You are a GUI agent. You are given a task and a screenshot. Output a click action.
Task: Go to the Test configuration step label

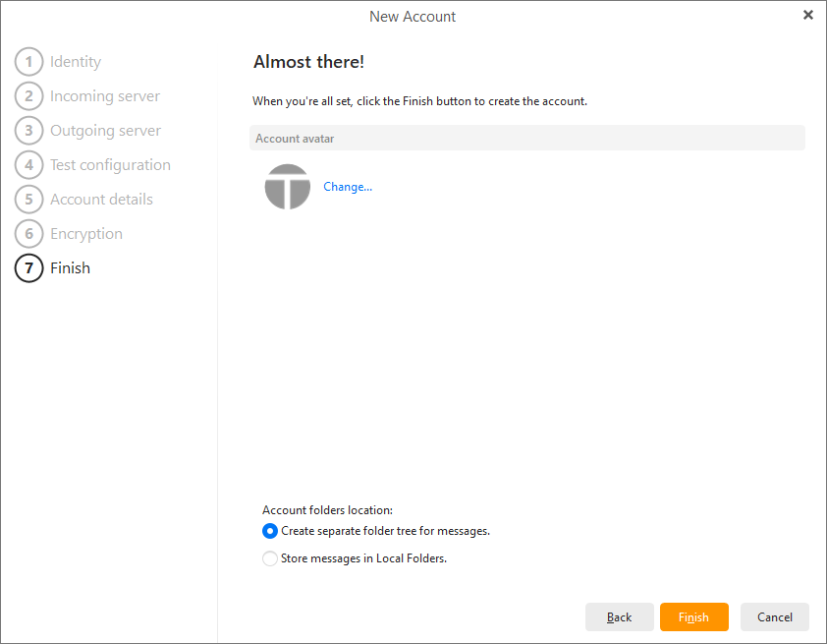[110, 165]
